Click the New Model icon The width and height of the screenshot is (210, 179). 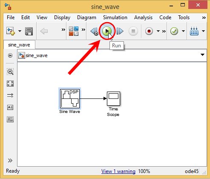click(x=11, y=31)
